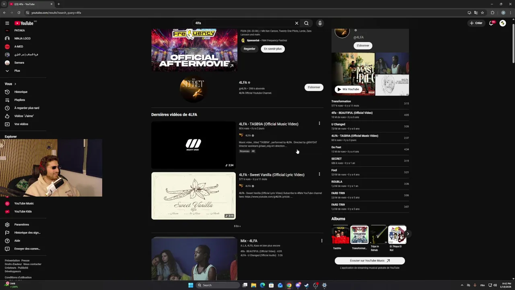
Task: Expand the Vous section chevron
Action: point(15,84)
